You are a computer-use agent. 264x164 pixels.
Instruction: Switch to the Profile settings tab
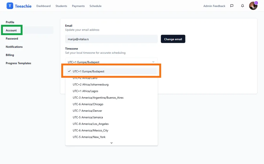[x=10, y=22]
